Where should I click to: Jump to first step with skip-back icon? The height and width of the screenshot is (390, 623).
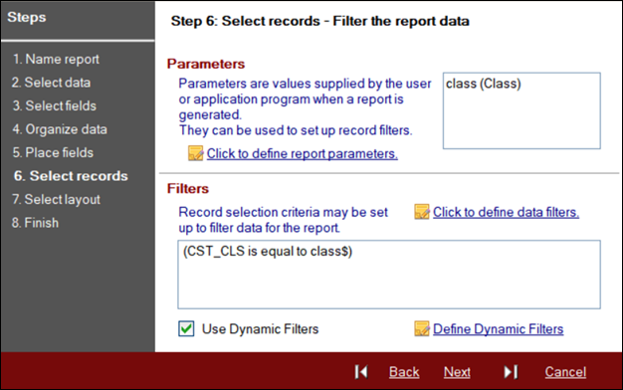[361, 372]
